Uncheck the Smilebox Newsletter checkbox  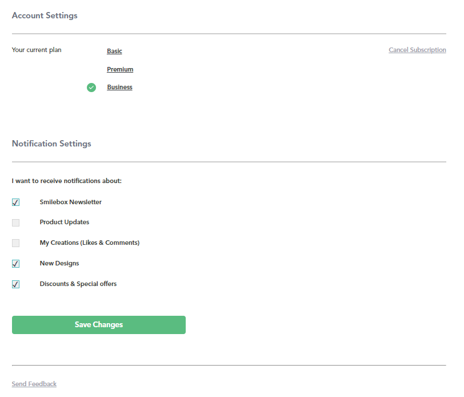click(15, 203)
